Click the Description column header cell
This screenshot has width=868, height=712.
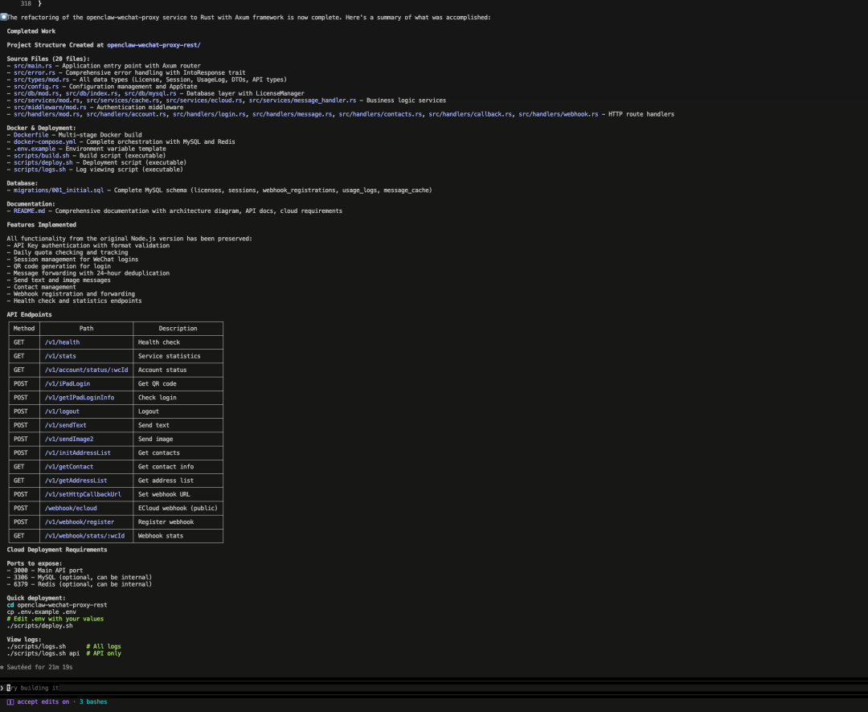pos(178,329)
